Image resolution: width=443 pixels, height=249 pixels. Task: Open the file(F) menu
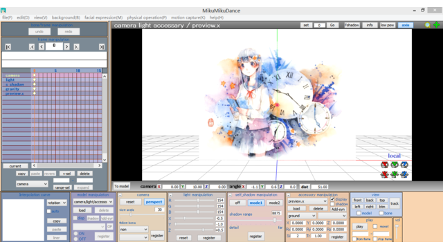(8, 17)
